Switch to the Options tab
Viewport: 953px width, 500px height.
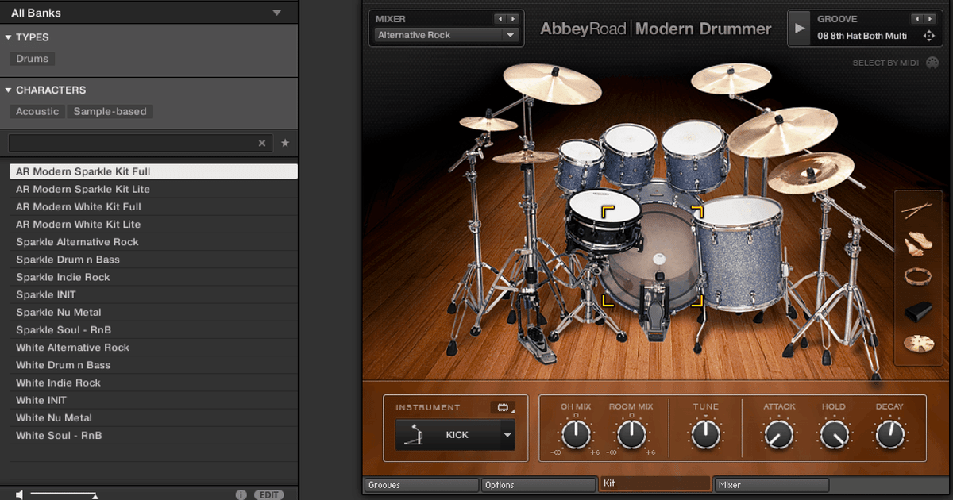(x=538, y=485)
